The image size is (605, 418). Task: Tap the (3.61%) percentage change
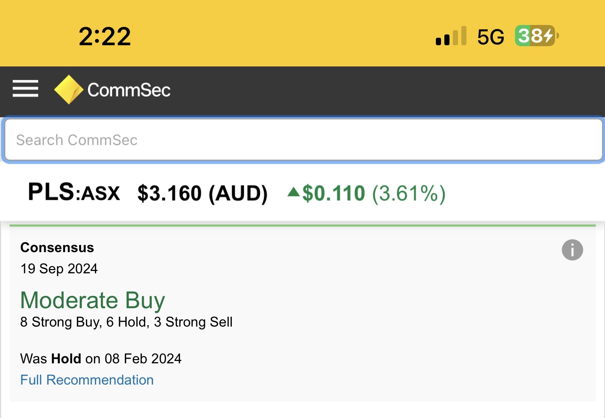[x=409, y=194]
